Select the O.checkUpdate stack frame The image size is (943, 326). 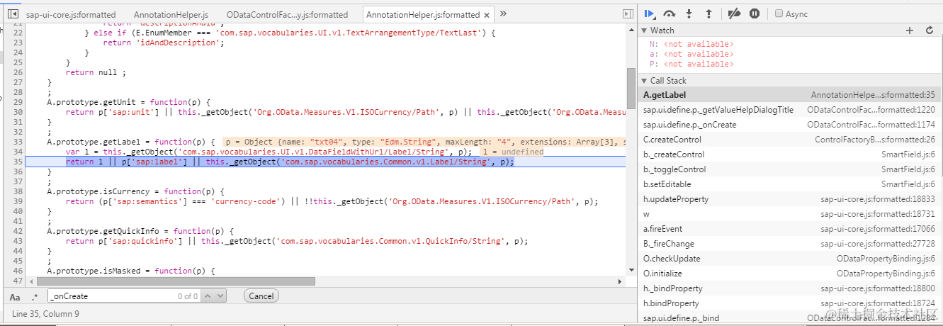791,259
